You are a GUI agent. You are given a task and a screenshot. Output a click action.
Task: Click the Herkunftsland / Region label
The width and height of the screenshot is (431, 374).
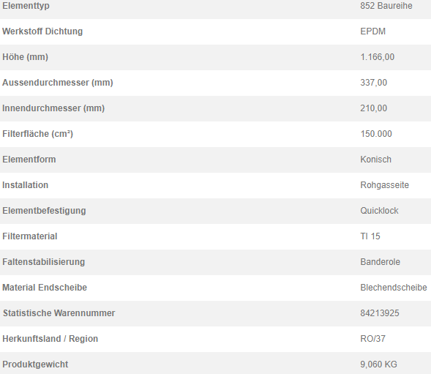[x=50, y=339]
